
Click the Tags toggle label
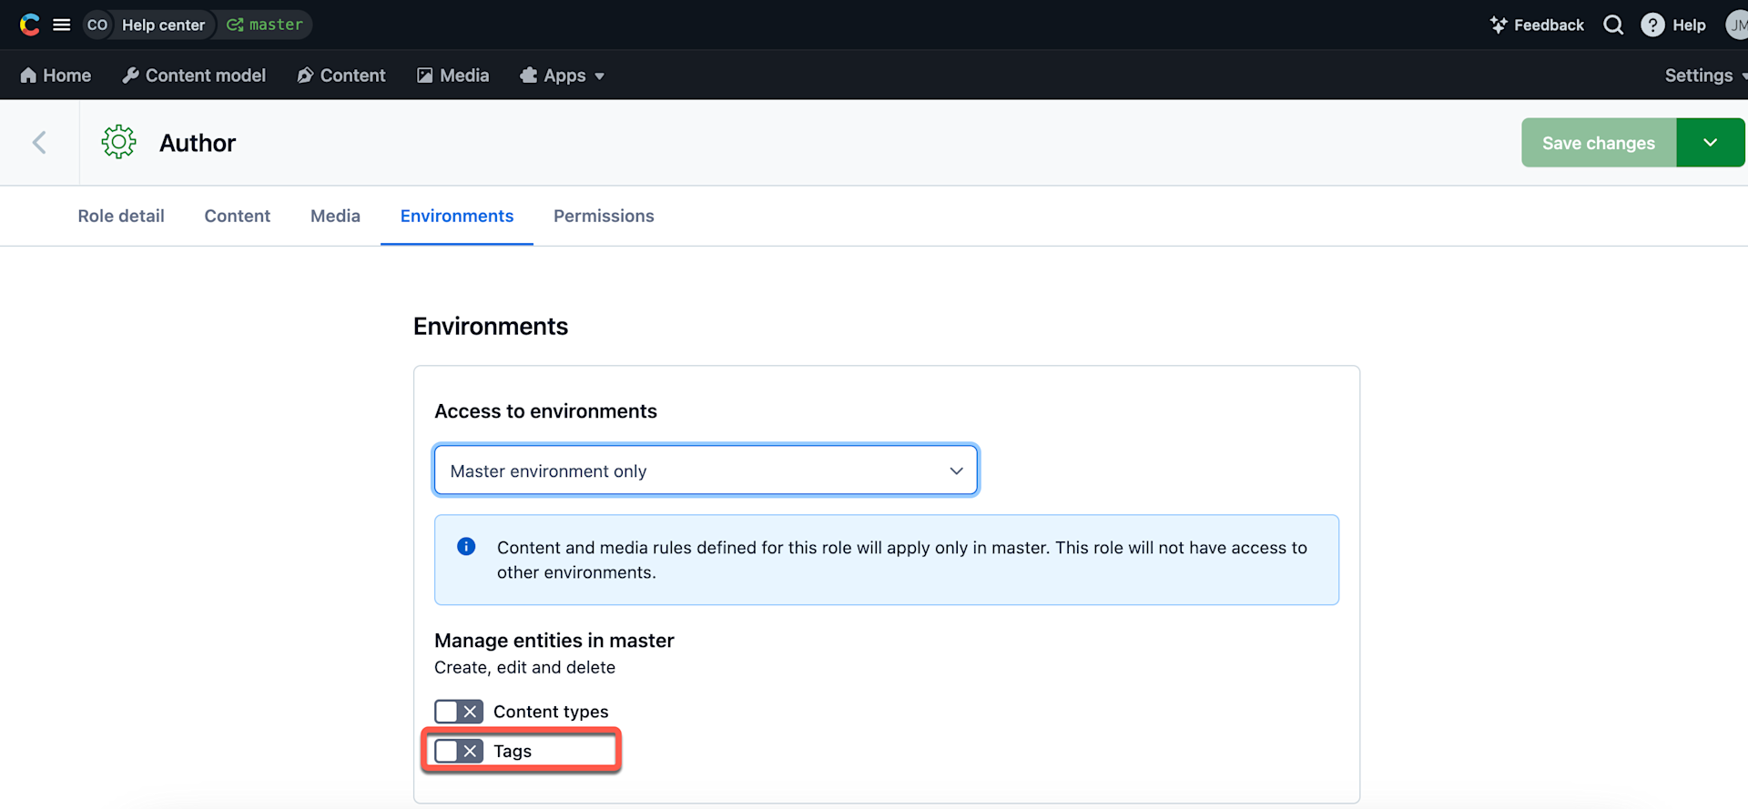[513, 751]
